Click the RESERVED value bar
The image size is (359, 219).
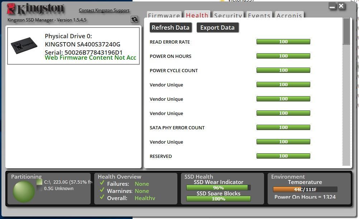pos(283,156)
